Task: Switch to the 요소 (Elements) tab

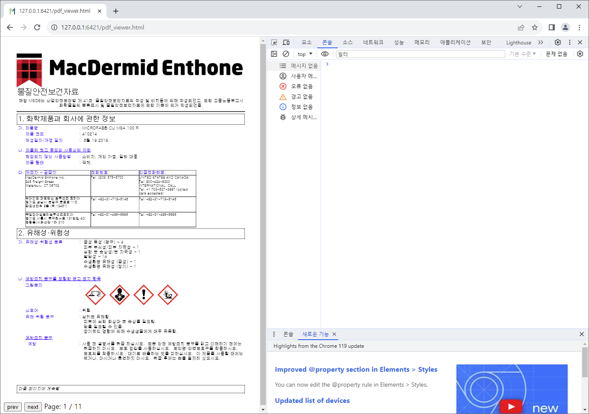Action: pyautogui.click(x=306, y=42)
